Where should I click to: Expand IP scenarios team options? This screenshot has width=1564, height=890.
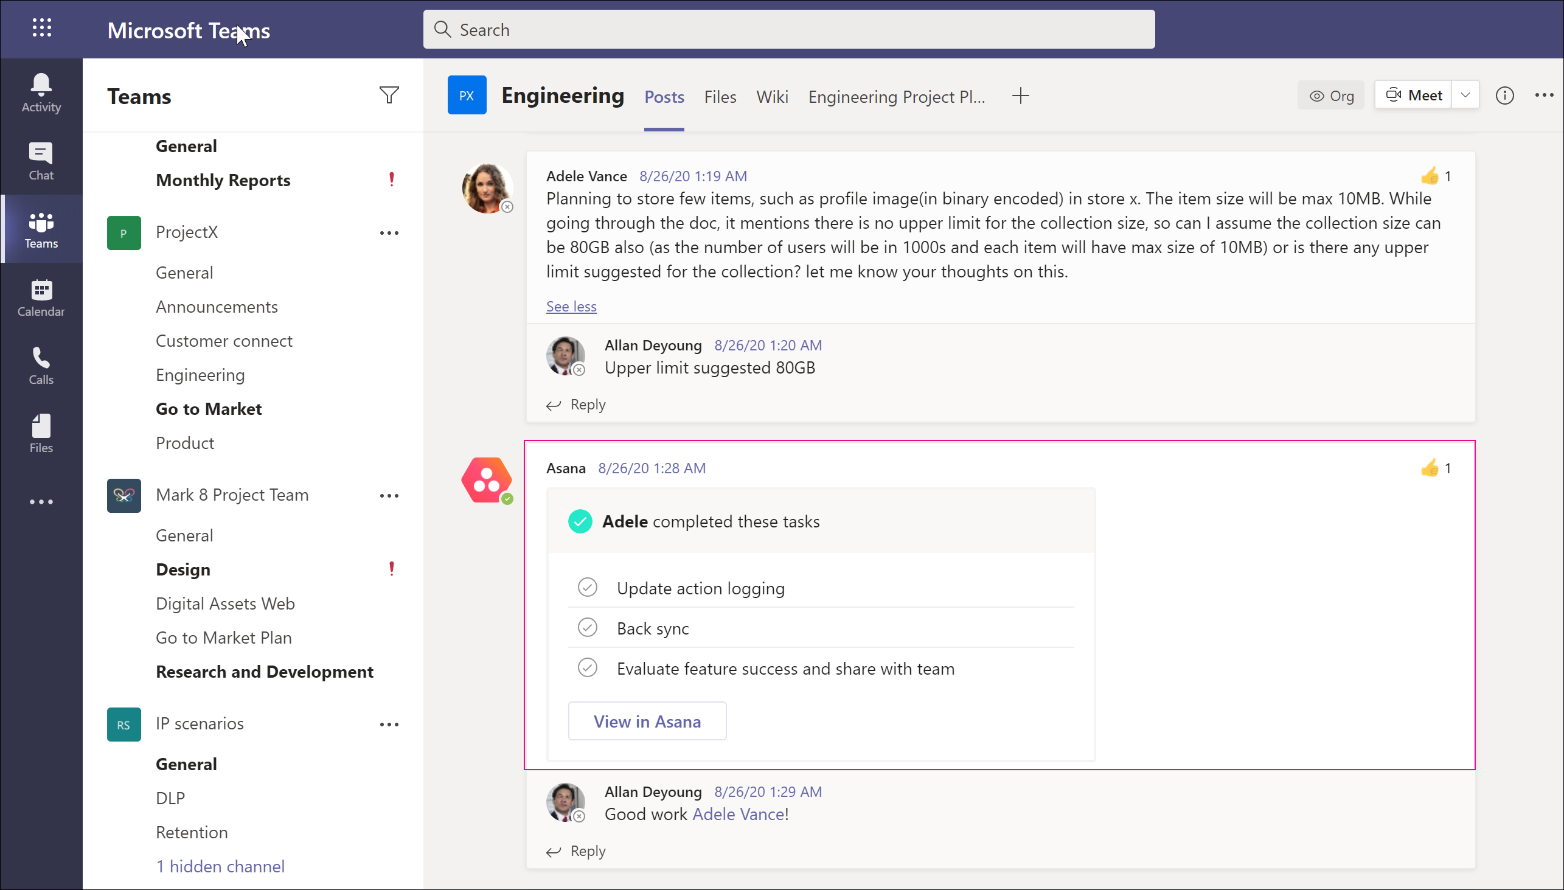point(389,723)
